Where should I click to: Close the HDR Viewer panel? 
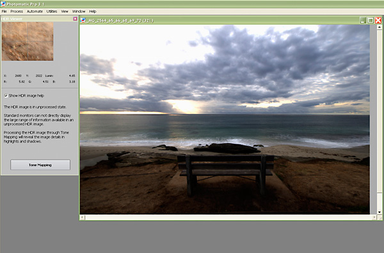tap(75, 19)
